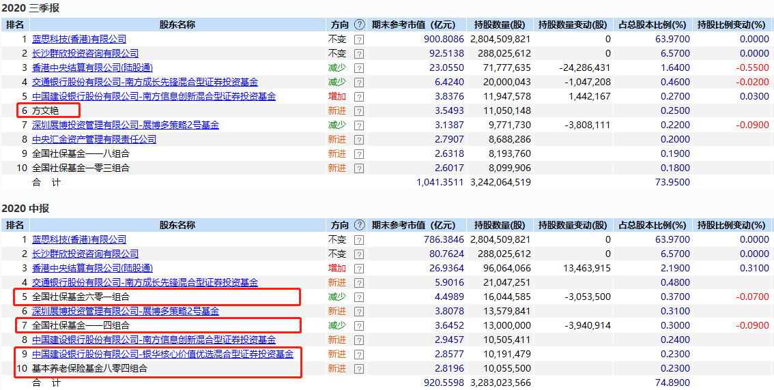Click the help icon in the 基本养老保险基金八零四组合 row
Screen dimensions: 774x390
tap(359, 369)
